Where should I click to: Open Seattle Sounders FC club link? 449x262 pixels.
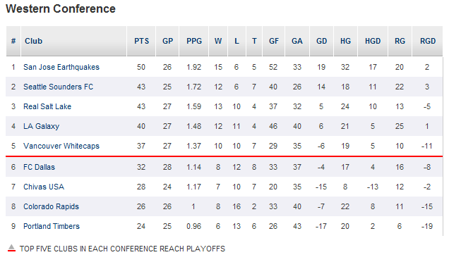(58, 87)
